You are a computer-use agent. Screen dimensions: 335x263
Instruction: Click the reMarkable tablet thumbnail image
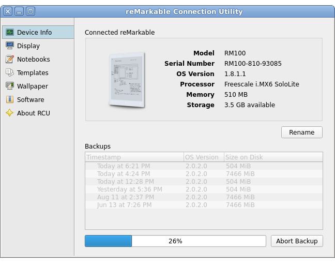(127, 80)
